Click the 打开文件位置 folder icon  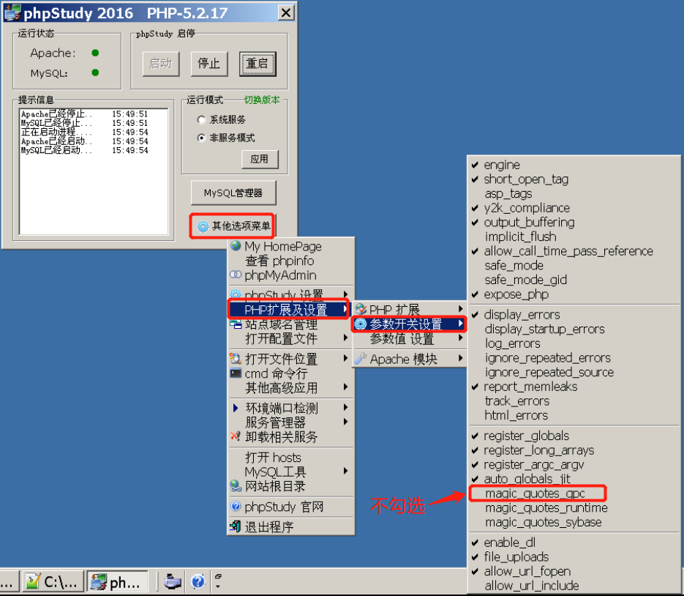coord(236,359)
